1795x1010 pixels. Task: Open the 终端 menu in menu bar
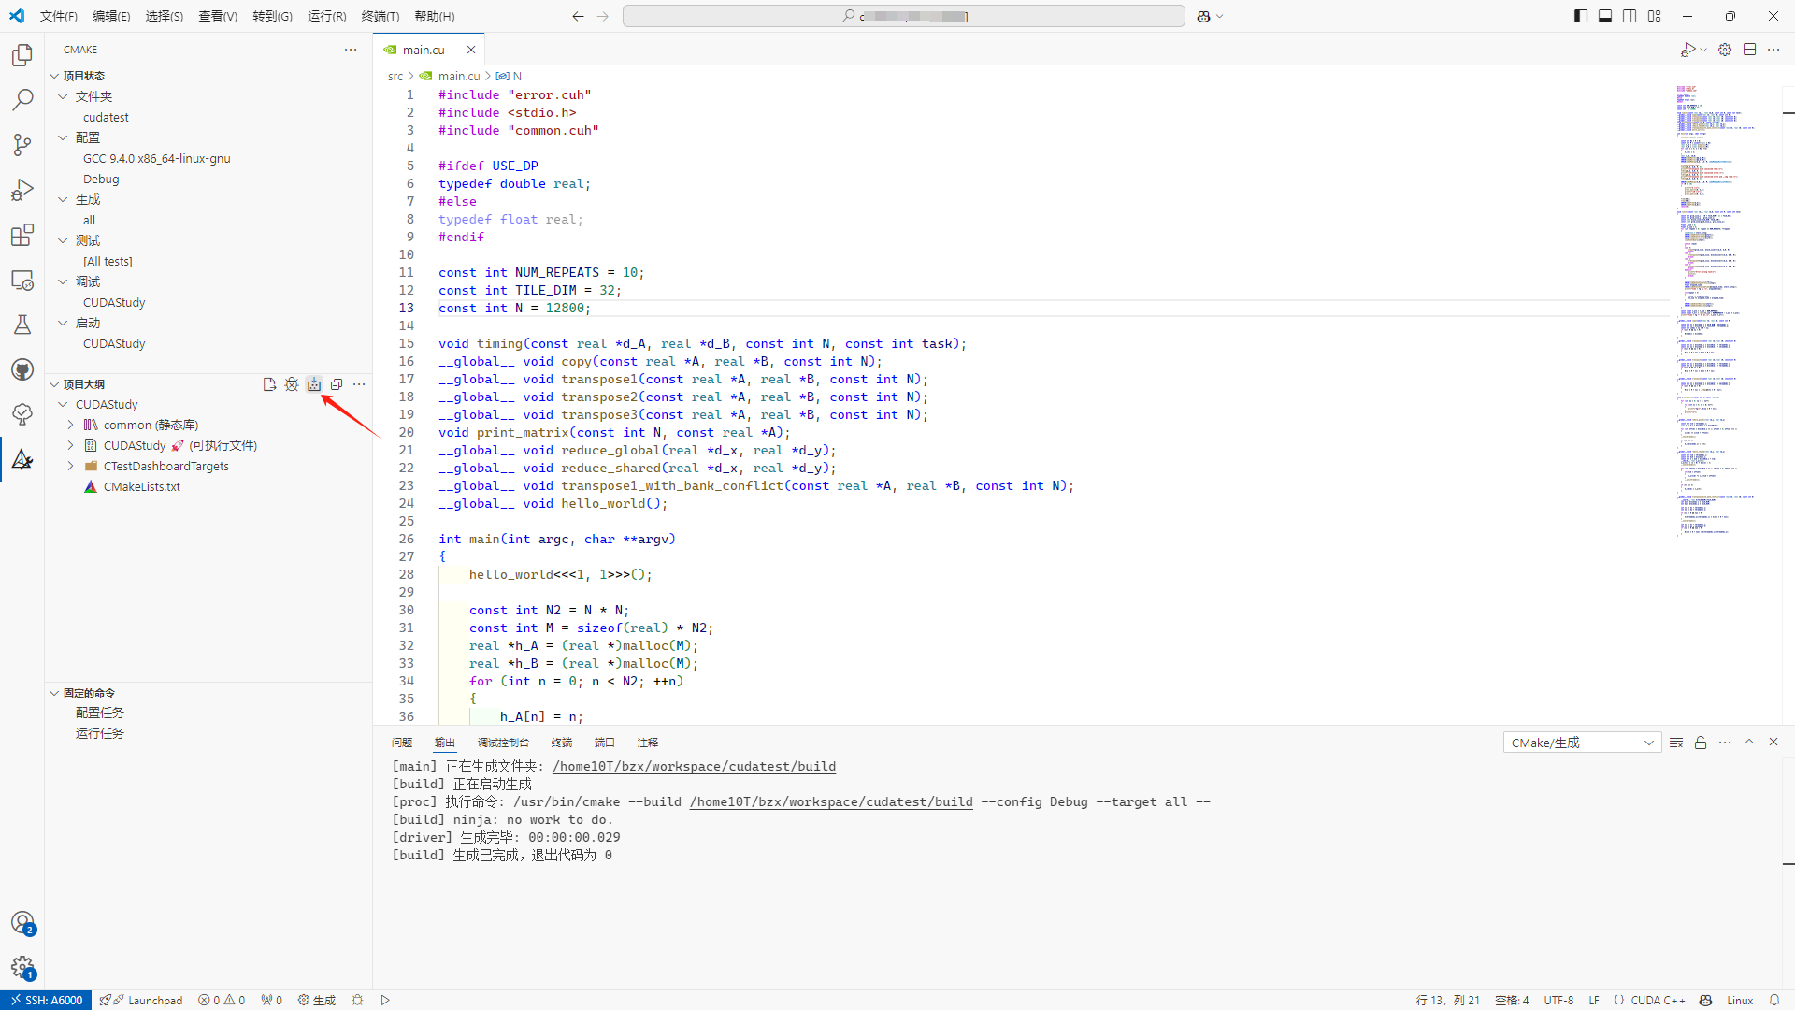[380, 16]
